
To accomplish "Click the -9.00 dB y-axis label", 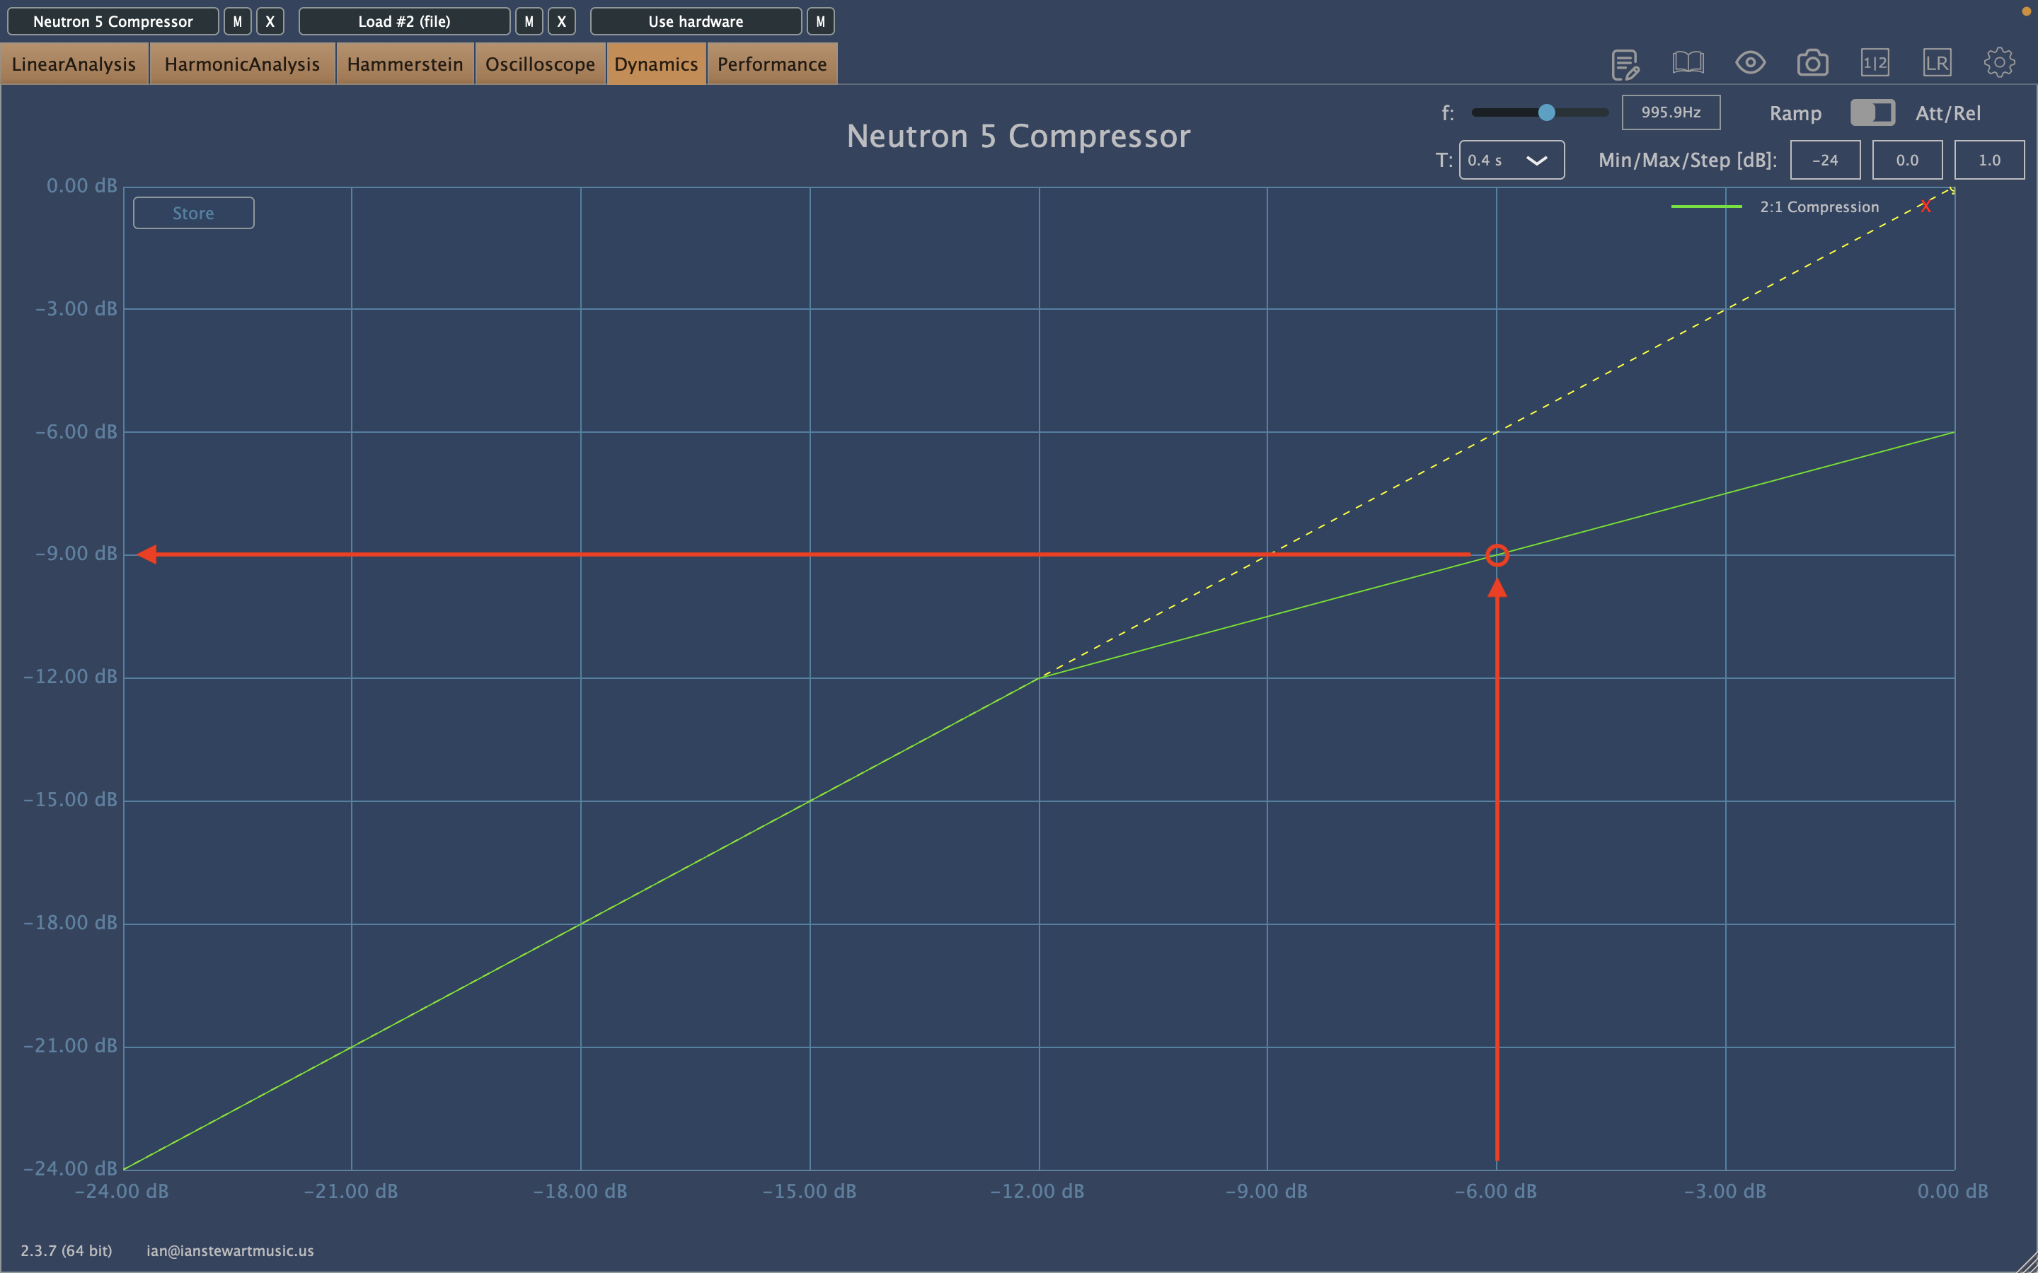I will click(76, 553).
